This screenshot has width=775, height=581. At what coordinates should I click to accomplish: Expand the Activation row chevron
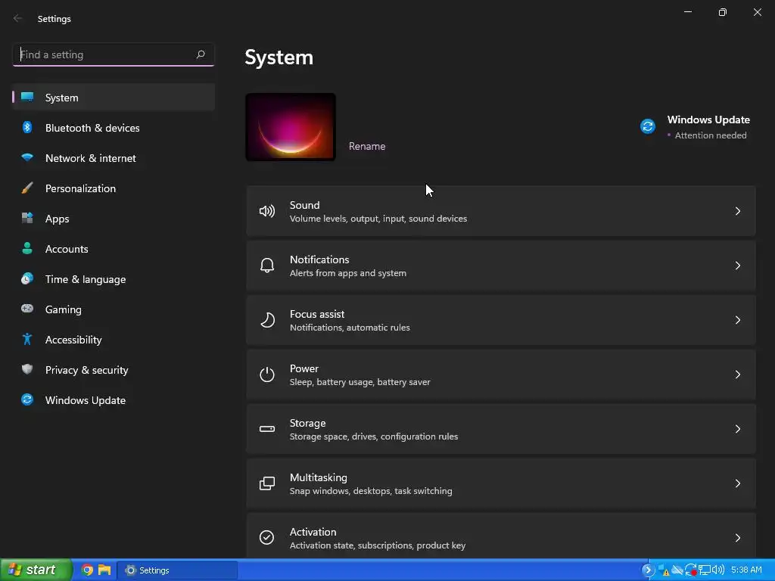pyautogui.click(x=737, y=538)
